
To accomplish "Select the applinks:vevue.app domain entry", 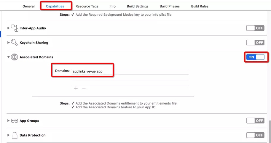I will [x=87, y=71].
